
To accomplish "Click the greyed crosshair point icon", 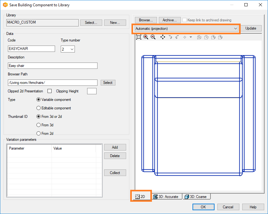I will [185, 37].
